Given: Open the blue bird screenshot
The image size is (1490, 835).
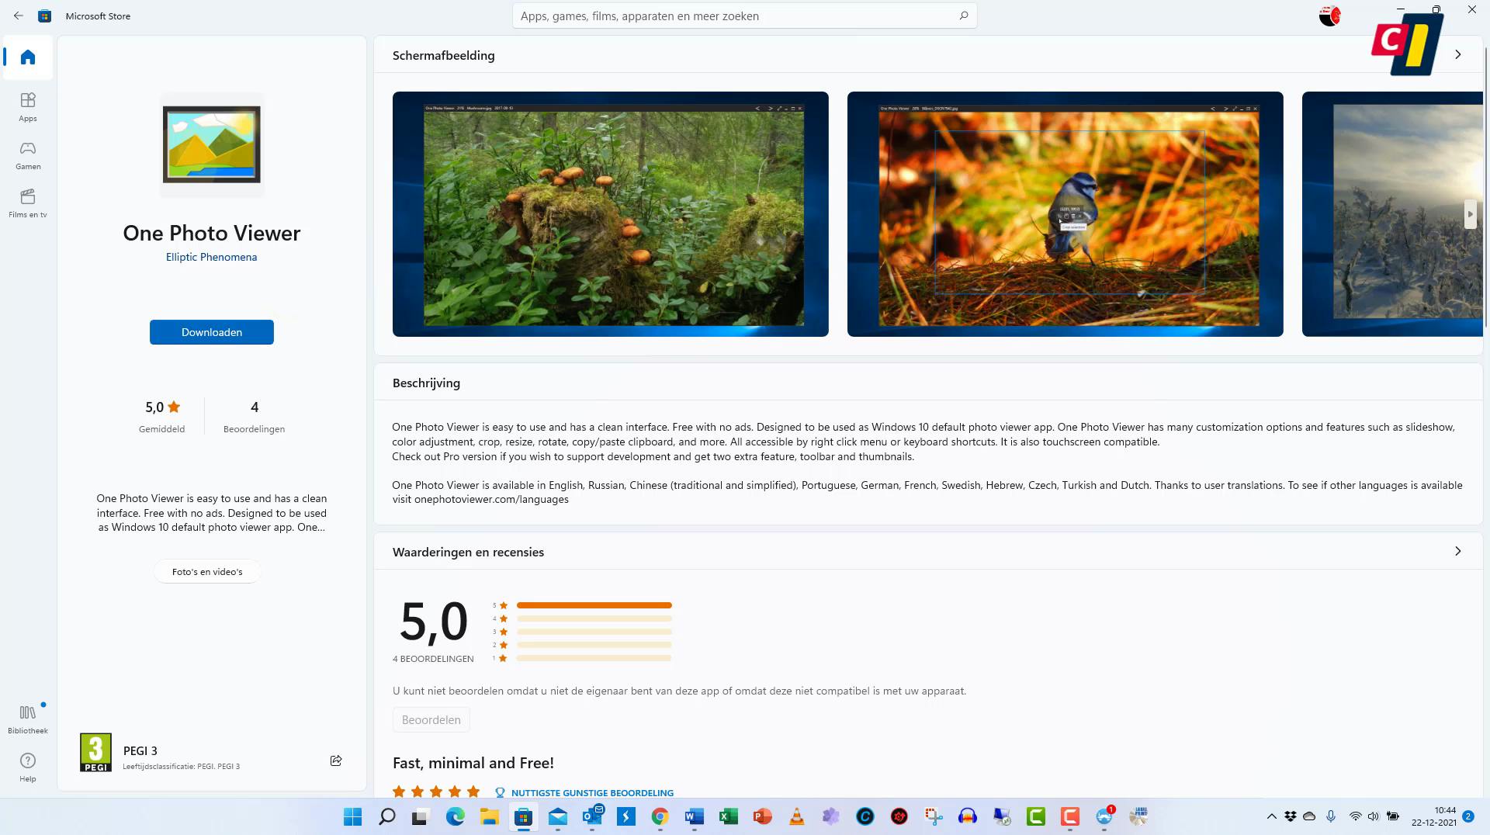Looking at the screenshot, I should 1066,214.
